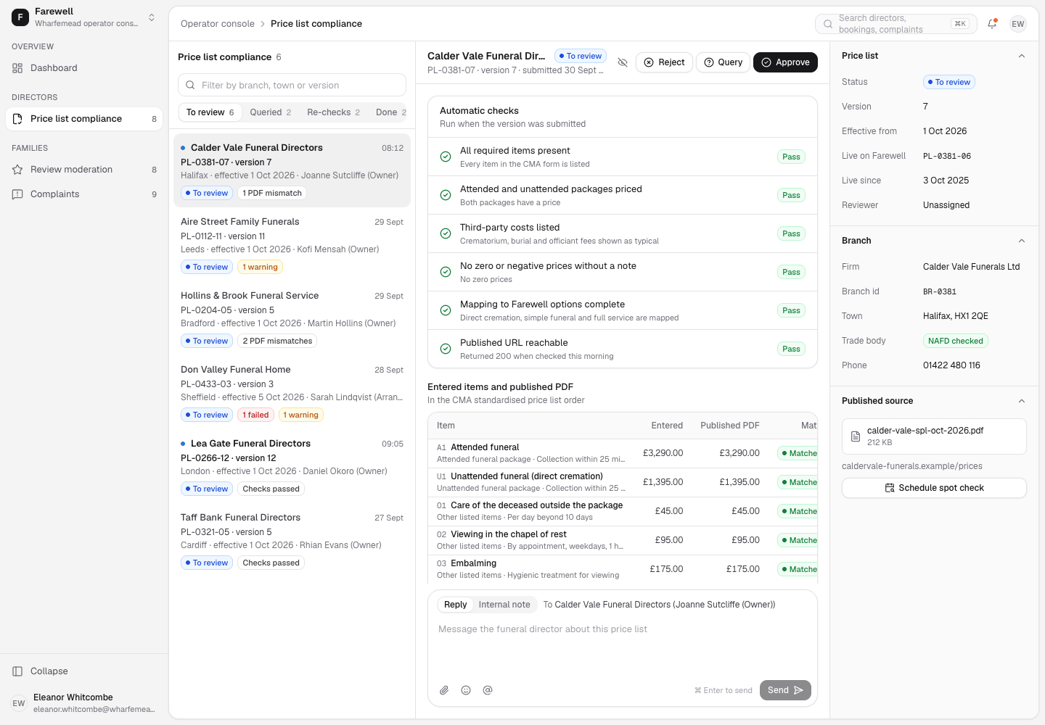This screenshot has height=725, width=1045.
Task: Click the Filter by branch, town or version field
Action: (x=292, y=85)
